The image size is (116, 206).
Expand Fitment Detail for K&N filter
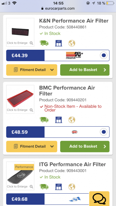[32, 70]
